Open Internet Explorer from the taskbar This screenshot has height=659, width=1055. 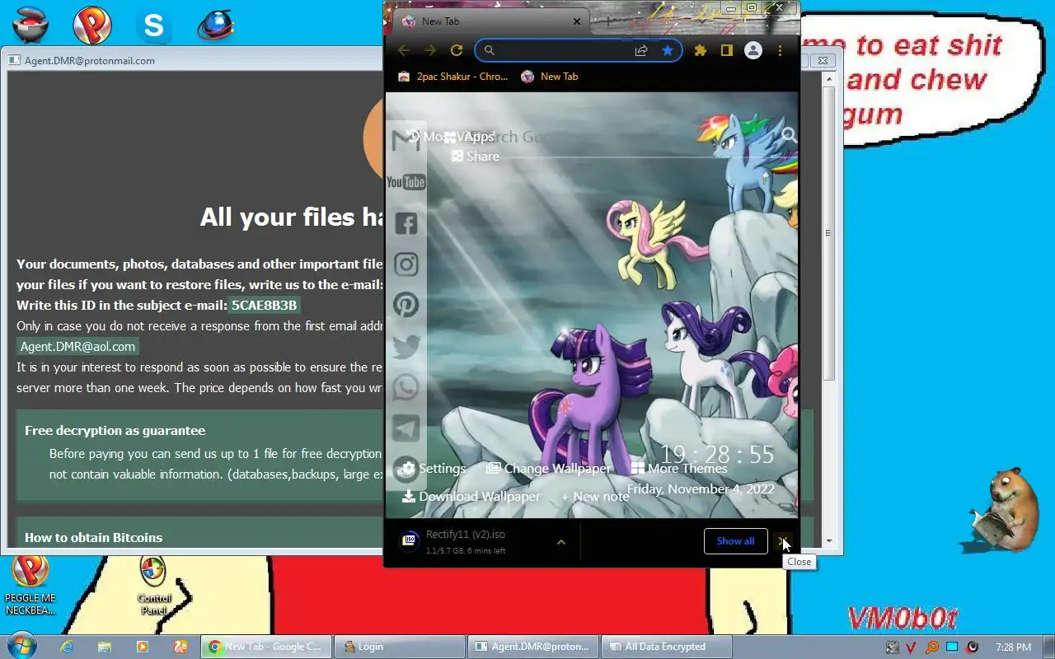[x=67, y=647]
